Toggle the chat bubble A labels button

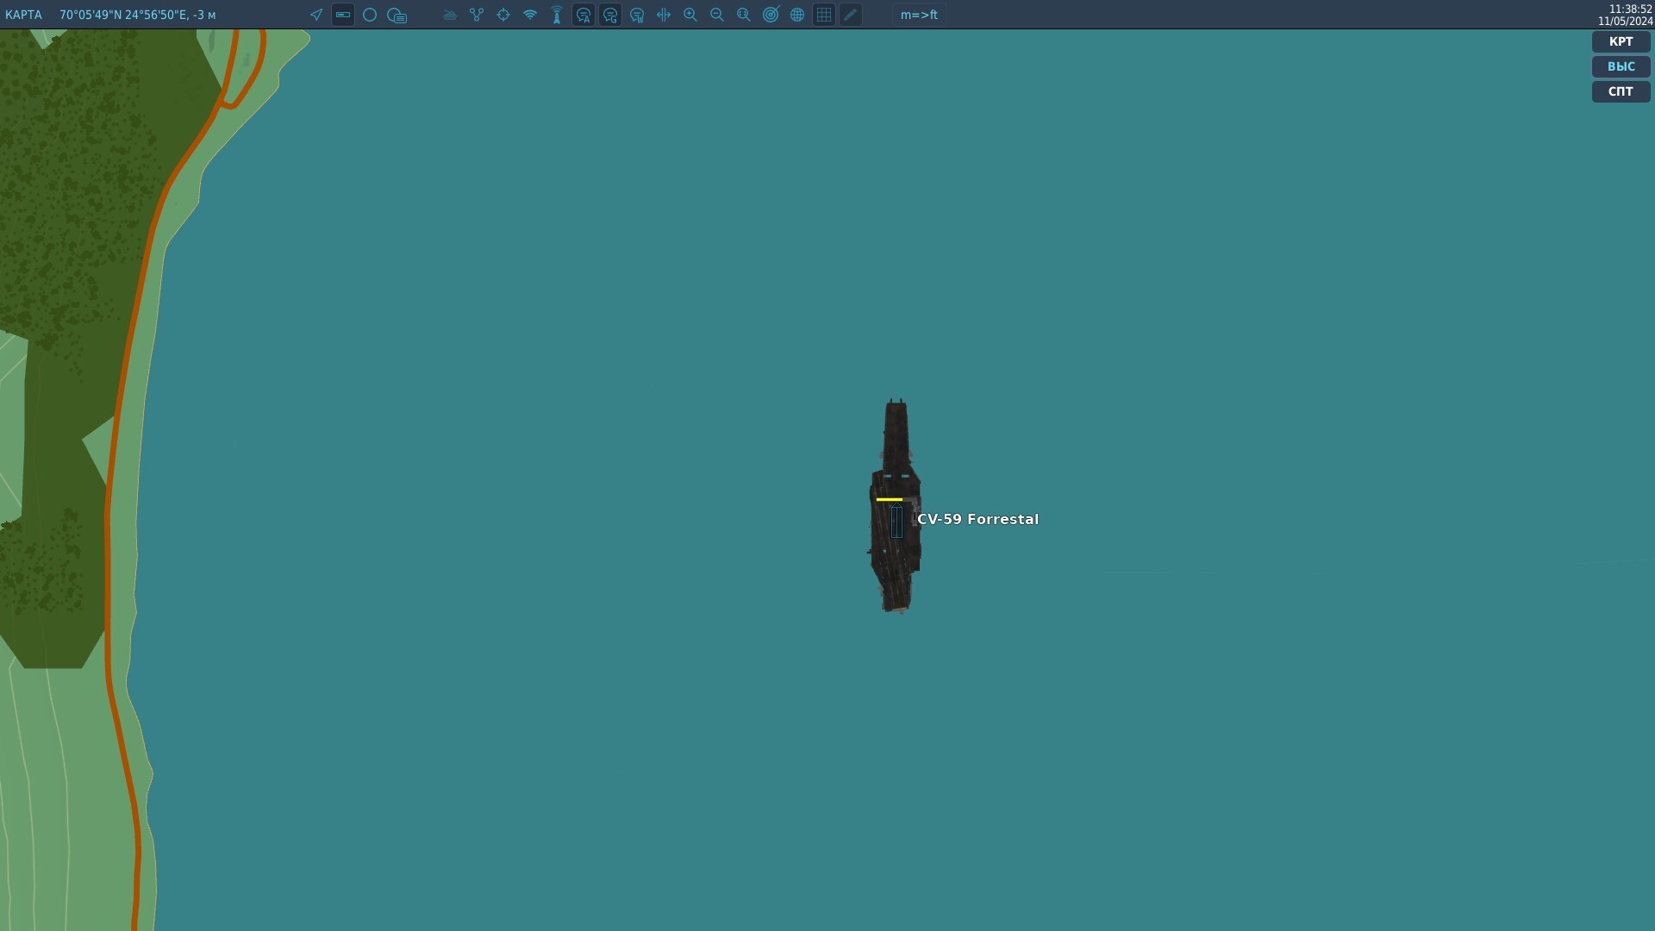(x=584, y=15)
